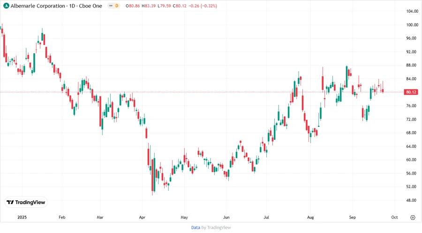422x233 pixels.
Task: Click the Oct month label on time axis
Action: point(394,218)
